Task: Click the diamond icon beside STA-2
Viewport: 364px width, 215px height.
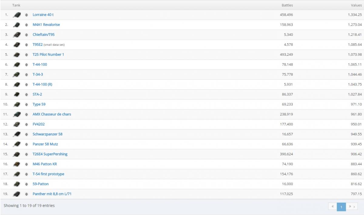Action: click(x=26, y=94)
